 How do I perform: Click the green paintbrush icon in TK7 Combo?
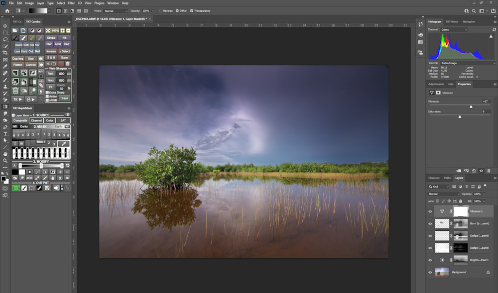[x=32, y=38]
